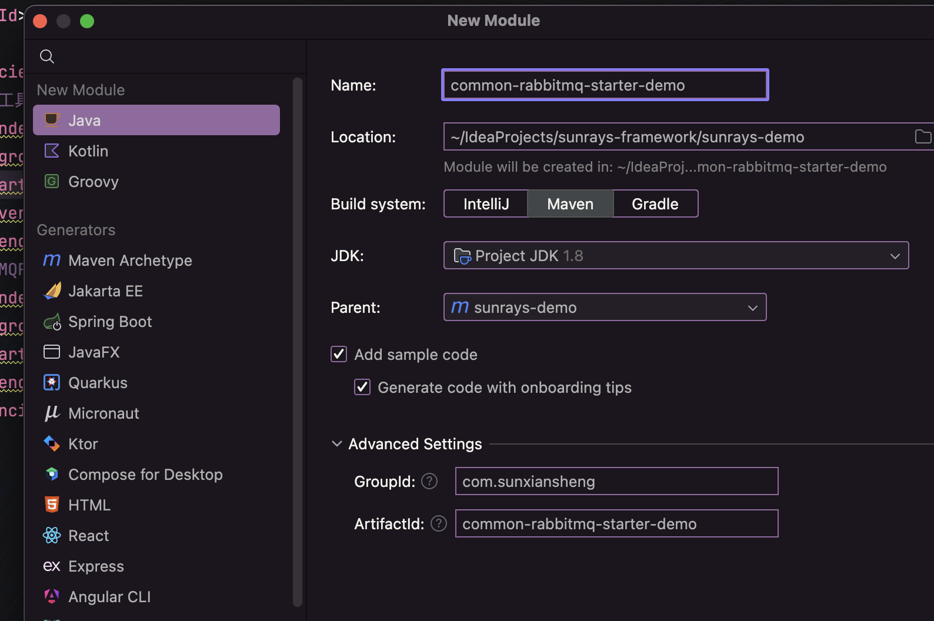
Task: Click the Advanced Settings label
Action: point(415,443)
